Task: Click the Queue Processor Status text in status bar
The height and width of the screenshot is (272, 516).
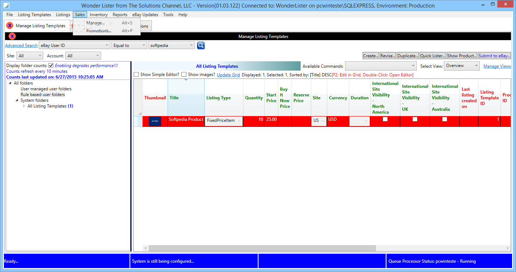Action: [432, 261]
